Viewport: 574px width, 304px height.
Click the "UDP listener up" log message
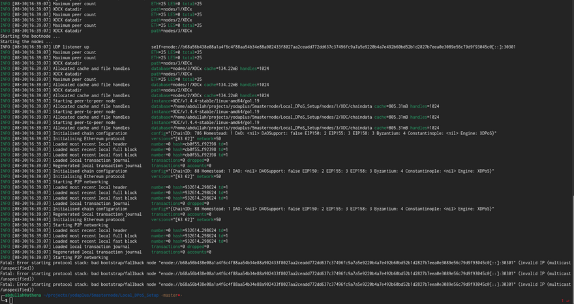(71, 47)
